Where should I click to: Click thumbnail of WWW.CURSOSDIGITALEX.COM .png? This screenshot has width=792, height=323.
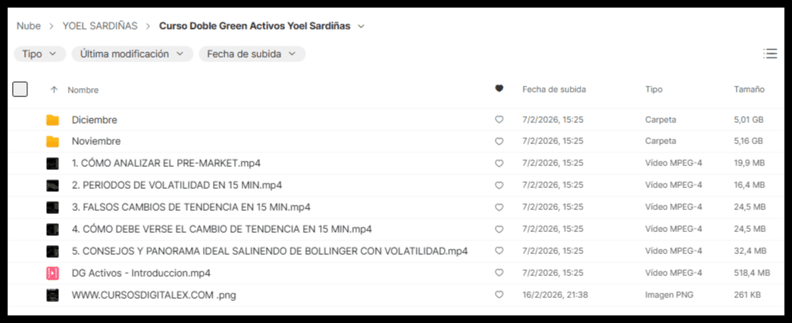[x=52, y=295]
